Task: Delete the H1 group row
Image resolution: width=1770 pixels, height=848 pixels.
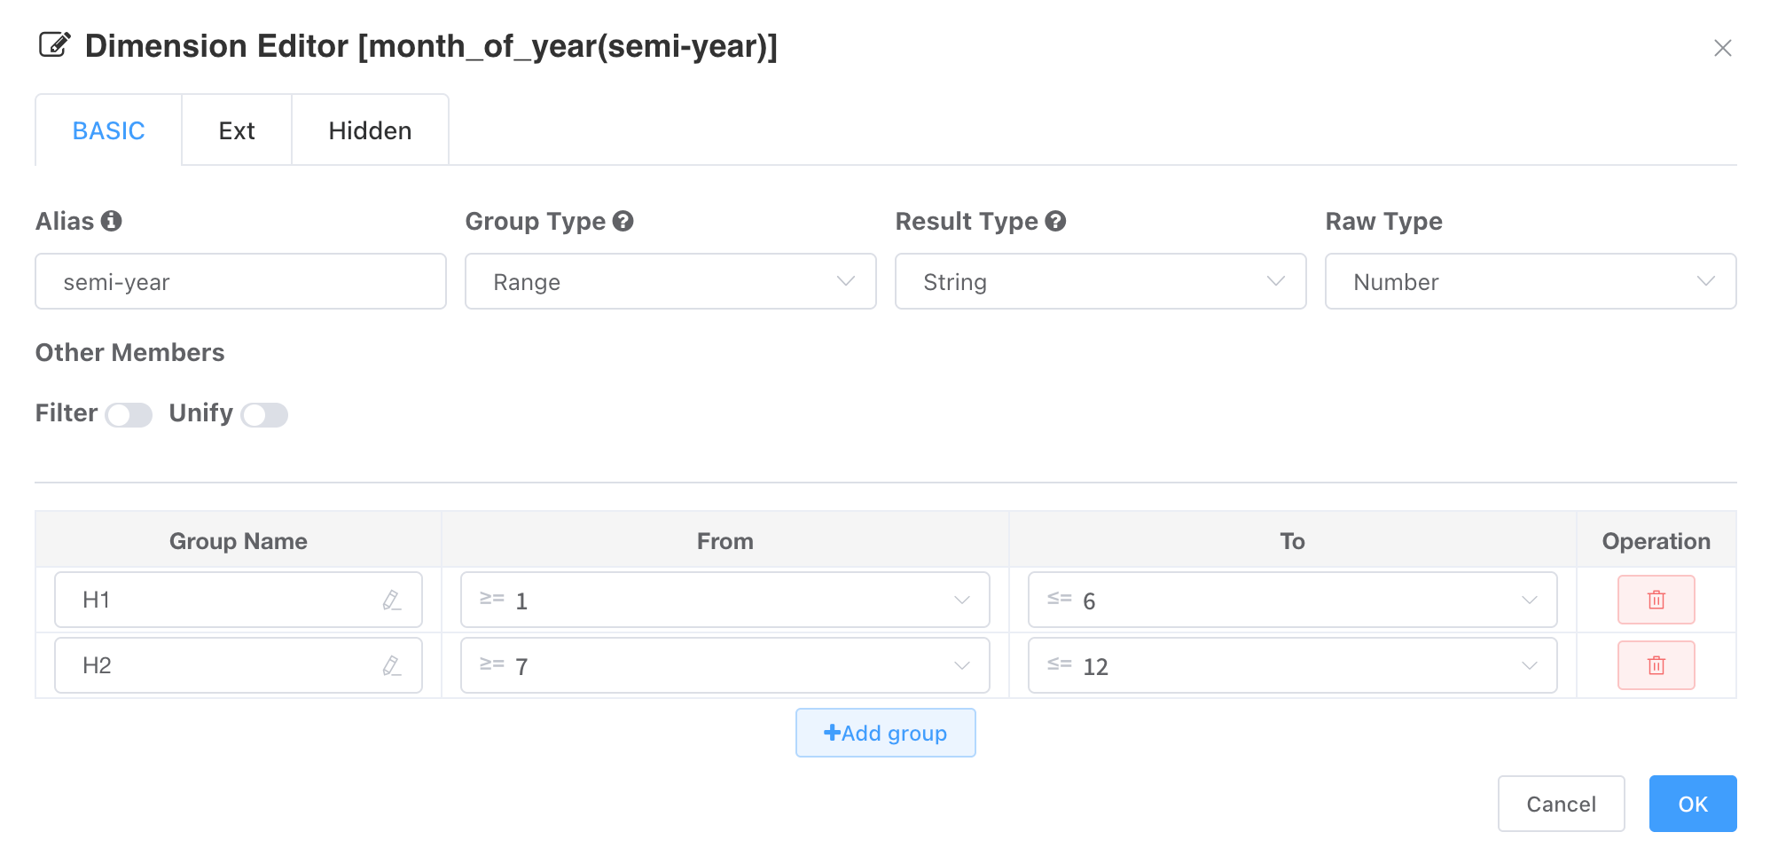Action: 1656,600
